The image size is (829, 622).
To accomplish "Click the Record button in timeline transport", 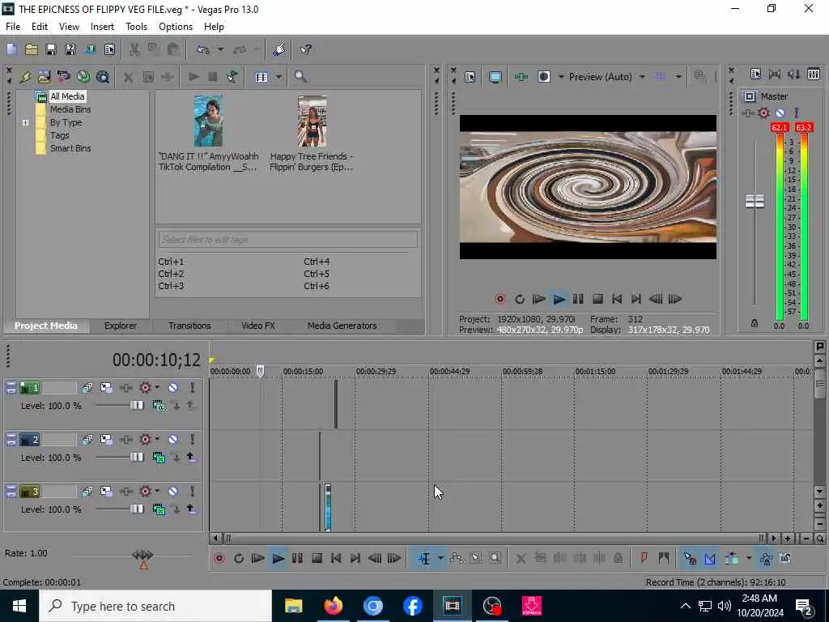I will [219, 559].
